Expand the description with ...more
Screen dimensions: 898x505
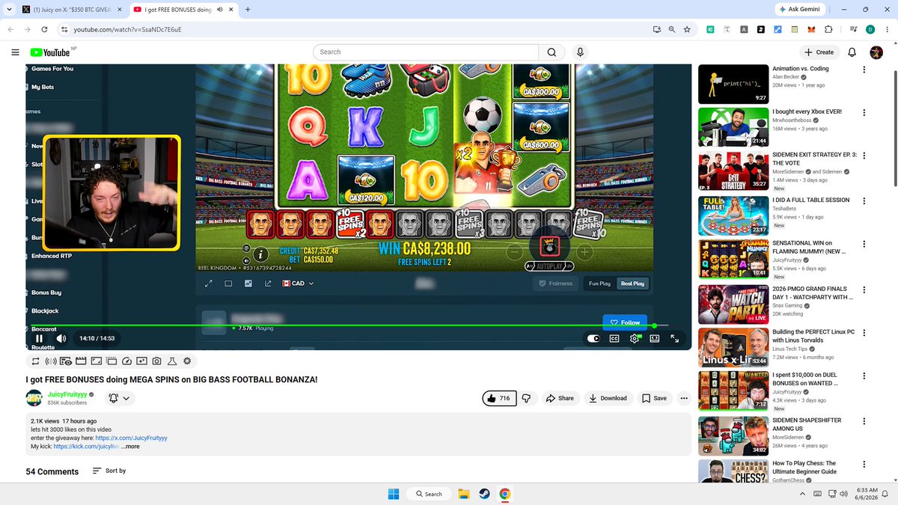tap(130, 446)
